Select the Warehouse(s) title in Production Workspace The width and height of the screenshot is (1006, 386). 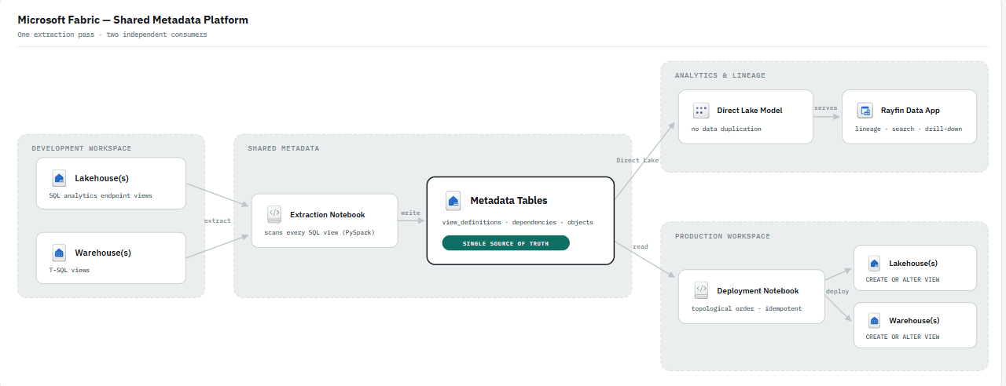[x=914, y=320]
